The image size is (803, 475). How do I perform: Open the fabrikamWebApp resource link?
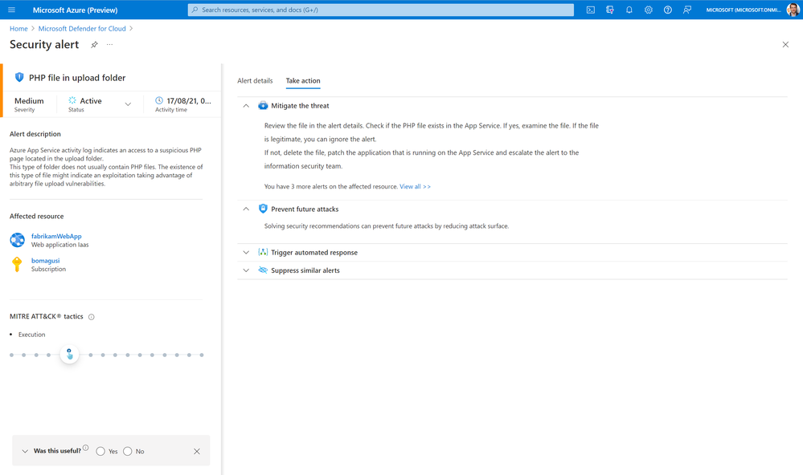point(56,236)
